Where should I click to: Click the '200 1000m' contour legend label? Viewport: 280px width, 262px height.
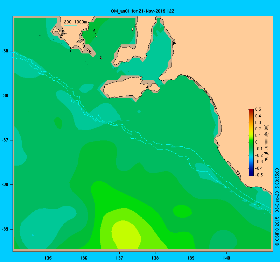point(76,22)
